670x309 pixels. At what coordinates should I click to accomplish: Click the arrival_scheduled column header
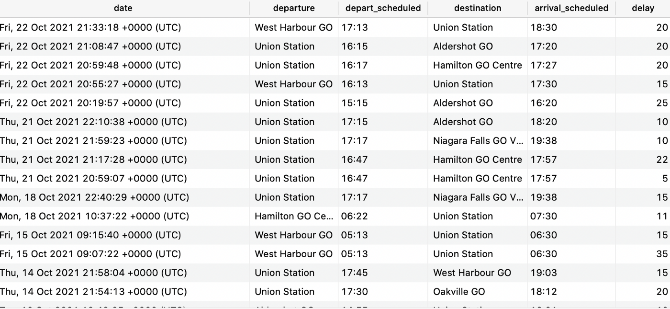click(571, 8)
